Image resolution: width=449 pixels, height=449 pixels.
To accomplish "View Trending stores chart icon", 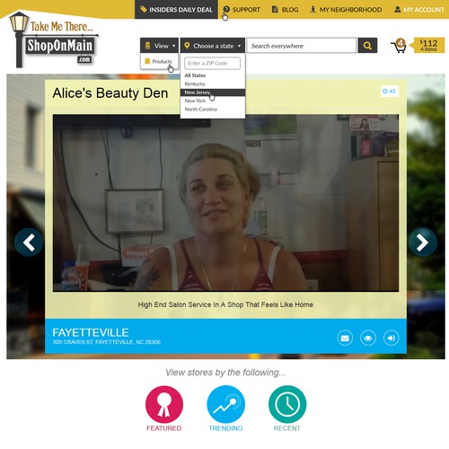I will (225, 404).
